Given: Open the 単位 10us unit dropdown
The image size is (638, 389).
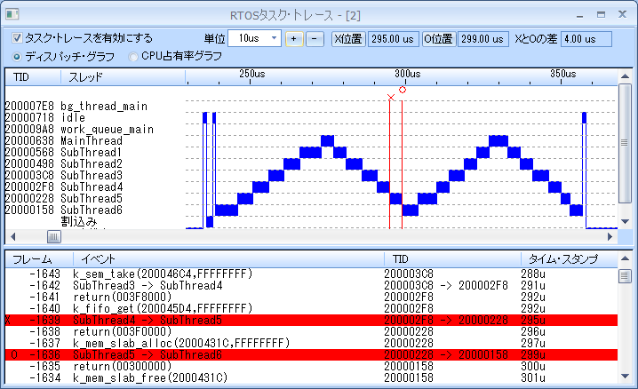Looking at the screenshot, I should [x=273, y=39].
